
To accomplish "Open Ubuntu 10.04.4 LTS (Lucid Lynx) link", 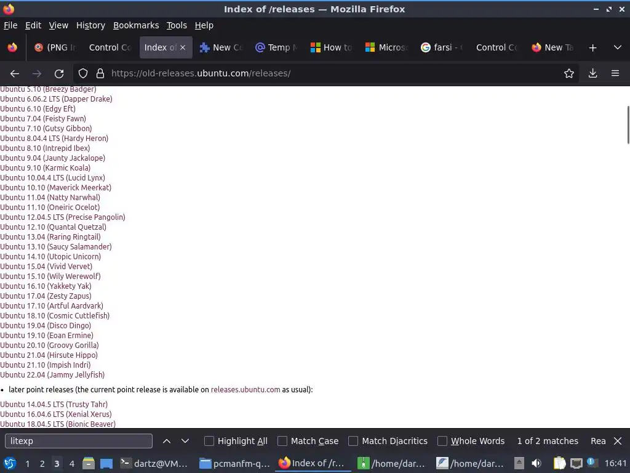I will tap(53, 178).
